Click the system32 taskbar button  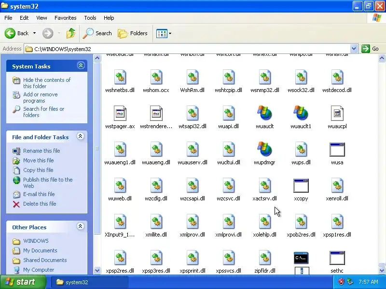(89, 282)
